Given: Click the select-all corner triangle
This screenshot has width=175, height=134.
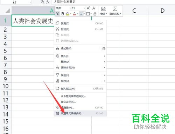Looking at the screenshot, I should [x=8, y=11].
